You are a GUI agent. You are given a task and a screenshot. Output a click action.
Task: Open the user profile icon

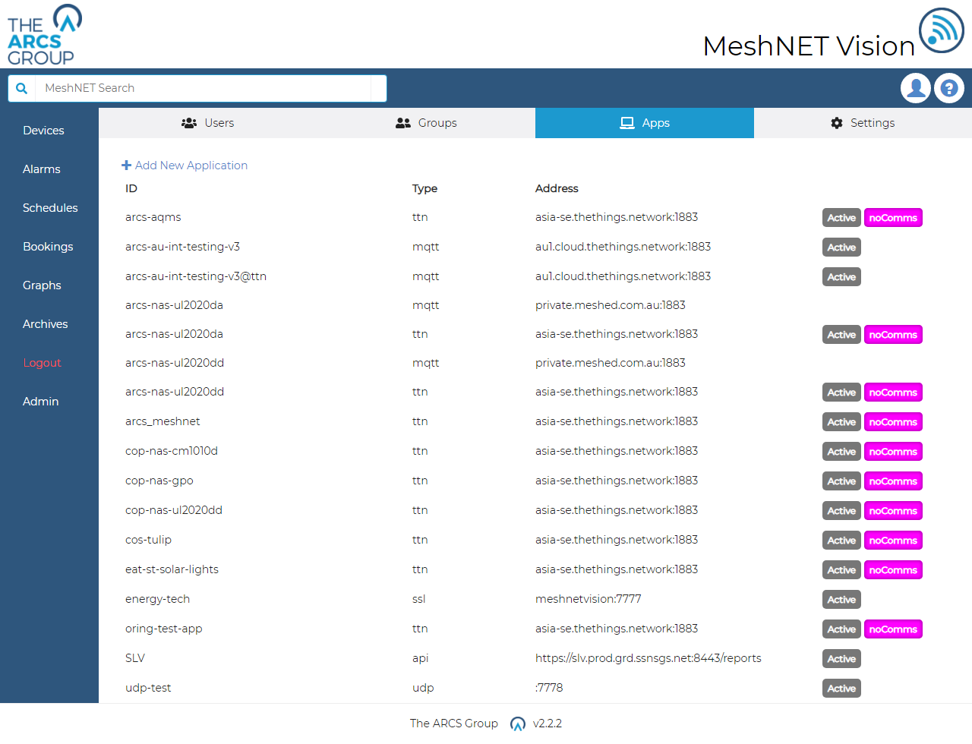pos(916,88)
